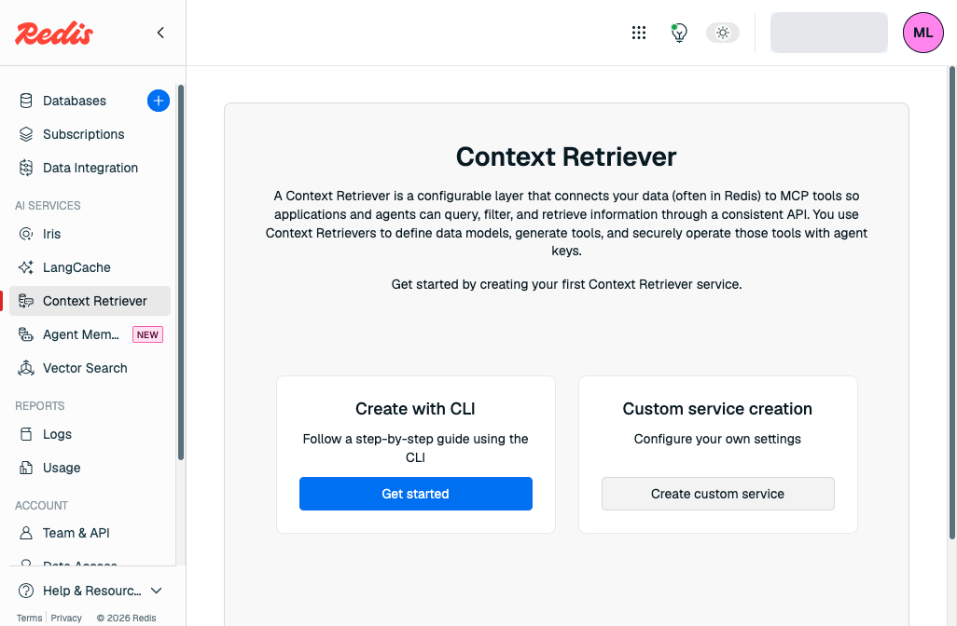The height and width of the screenshot is (626, 957).
Task: Click the Usage icon
Action: click(x=25, y=468)
